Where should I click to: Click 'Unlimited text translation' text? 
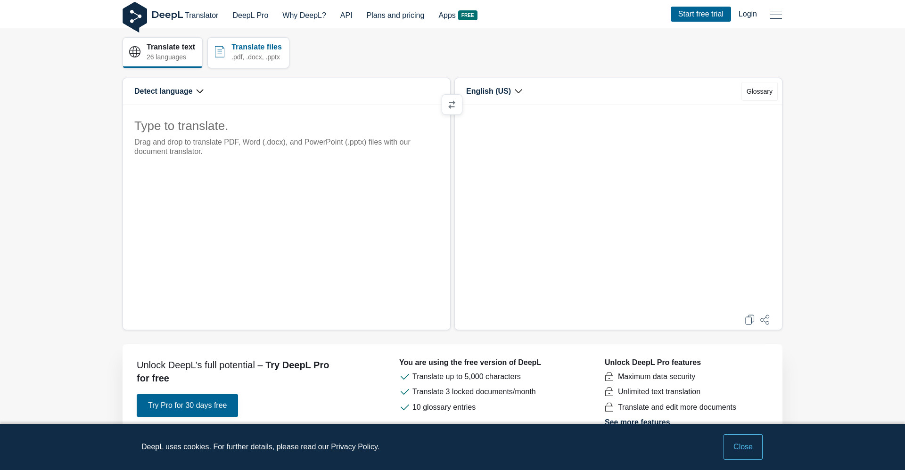pos(659,392)
